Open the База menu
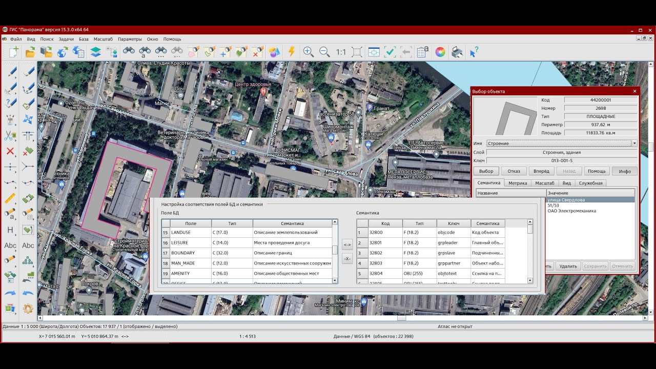Screen dimensions: 656x369 (84, 39)
